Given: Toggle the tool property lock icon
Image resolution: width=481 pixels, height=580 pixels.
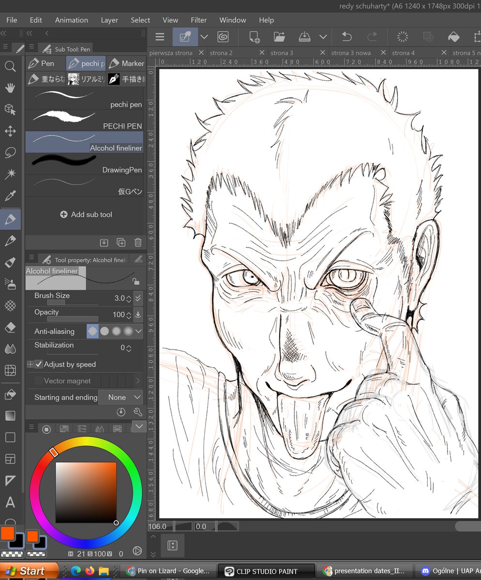Looking at the screenshot, I should [136, 281].
